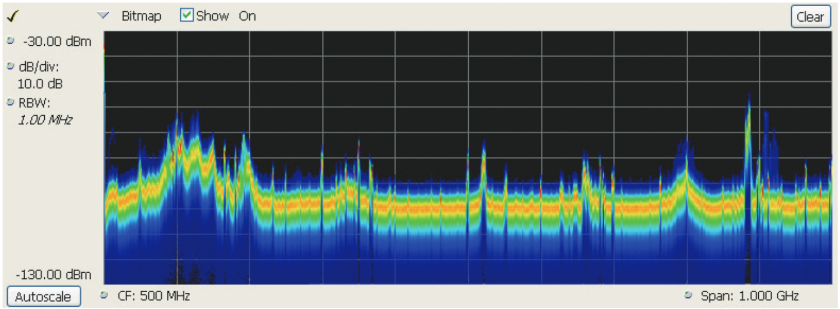
Task: Click the bullet icon beside Span
Action: click(688, 295)
